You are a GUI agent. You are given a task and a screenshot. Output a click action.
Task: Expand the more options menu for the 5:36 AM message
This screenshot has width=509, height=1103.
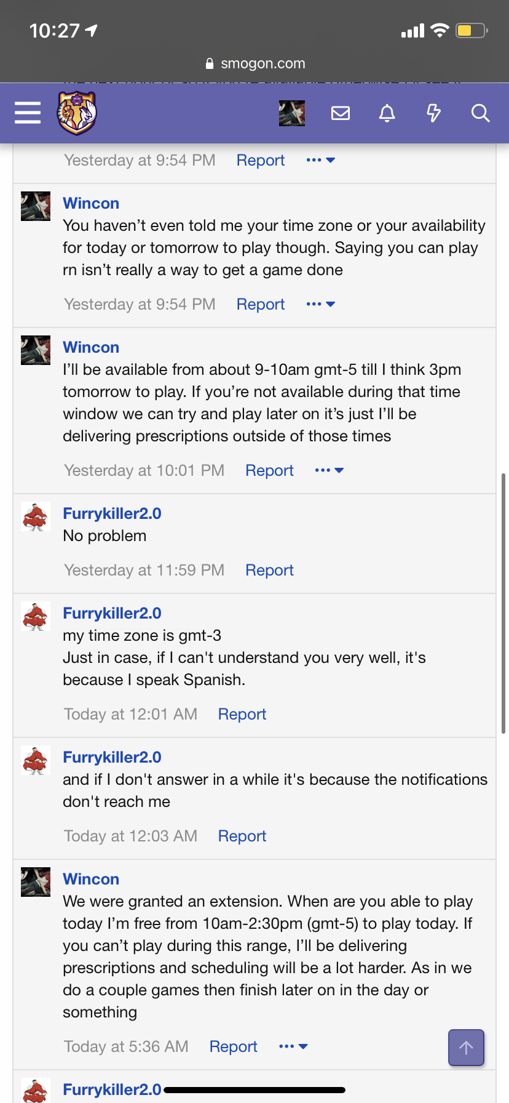tap(293, 1046)
